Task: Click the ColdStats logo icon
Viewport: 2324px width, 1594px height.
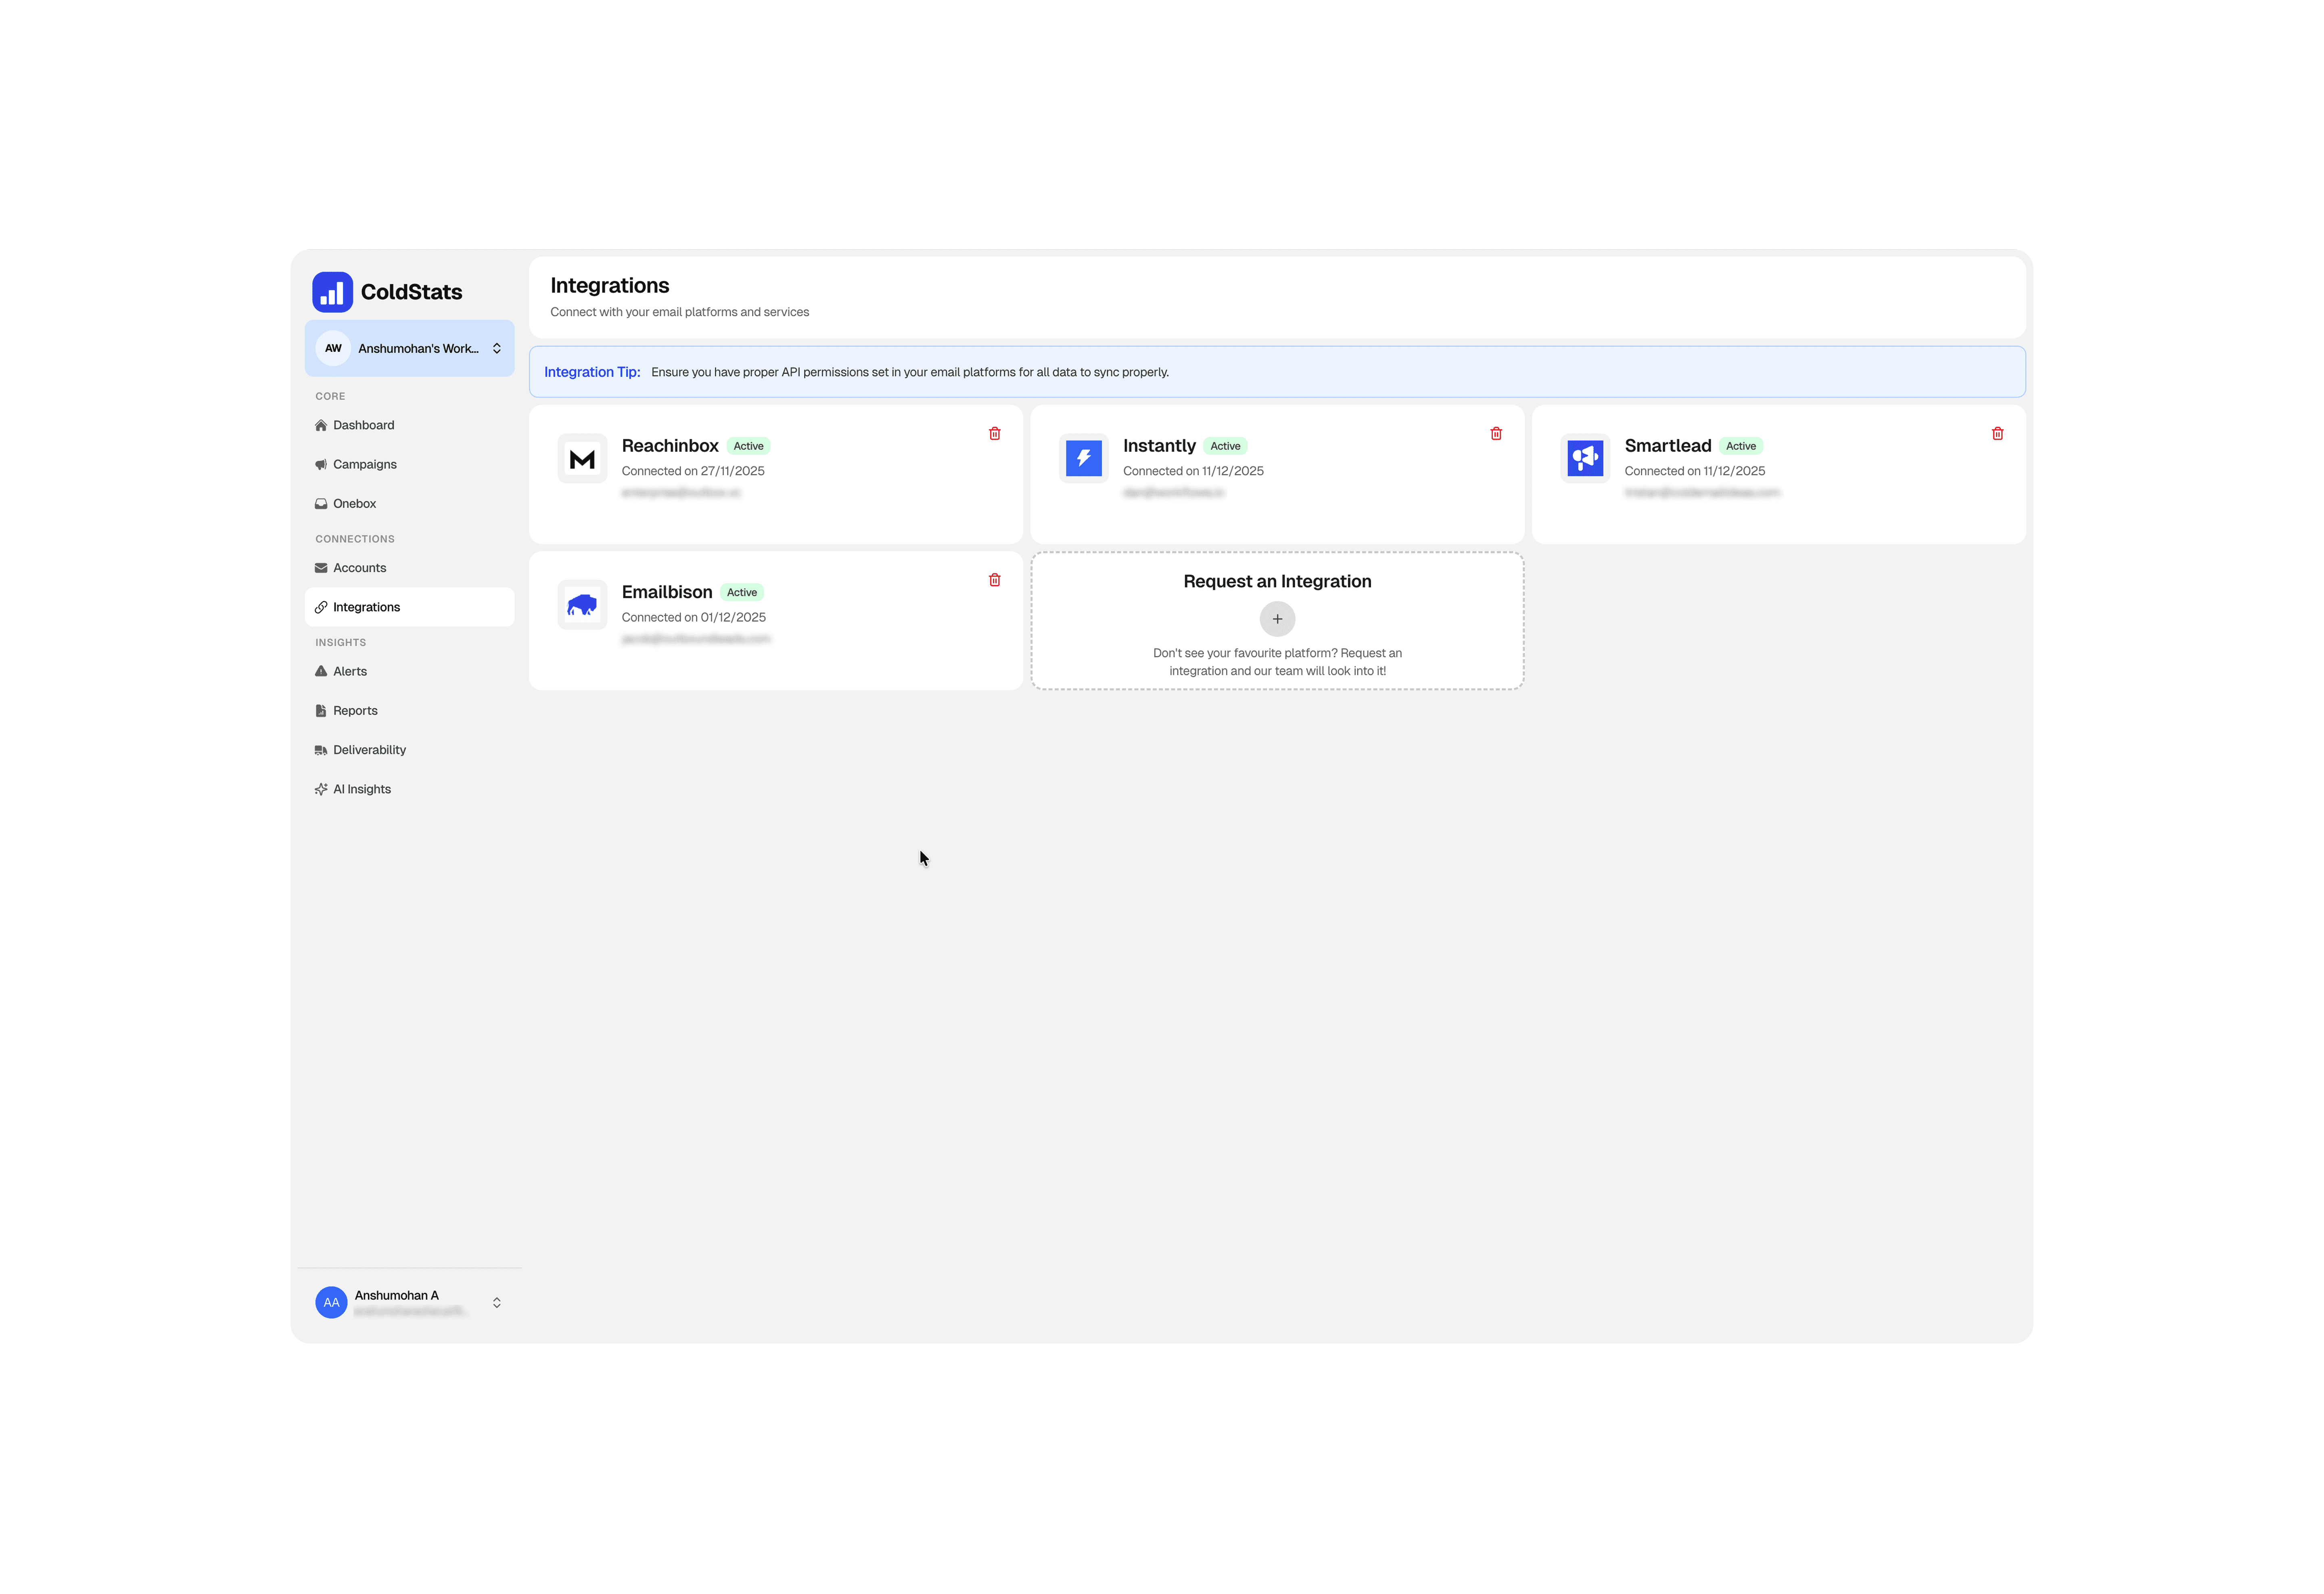Action: 332,292
